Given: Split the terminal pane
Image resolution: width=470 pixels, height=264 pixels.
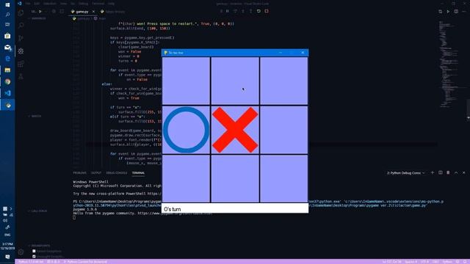Looking at the screenshot, I should pyautogui.click(x=441, y=173).
